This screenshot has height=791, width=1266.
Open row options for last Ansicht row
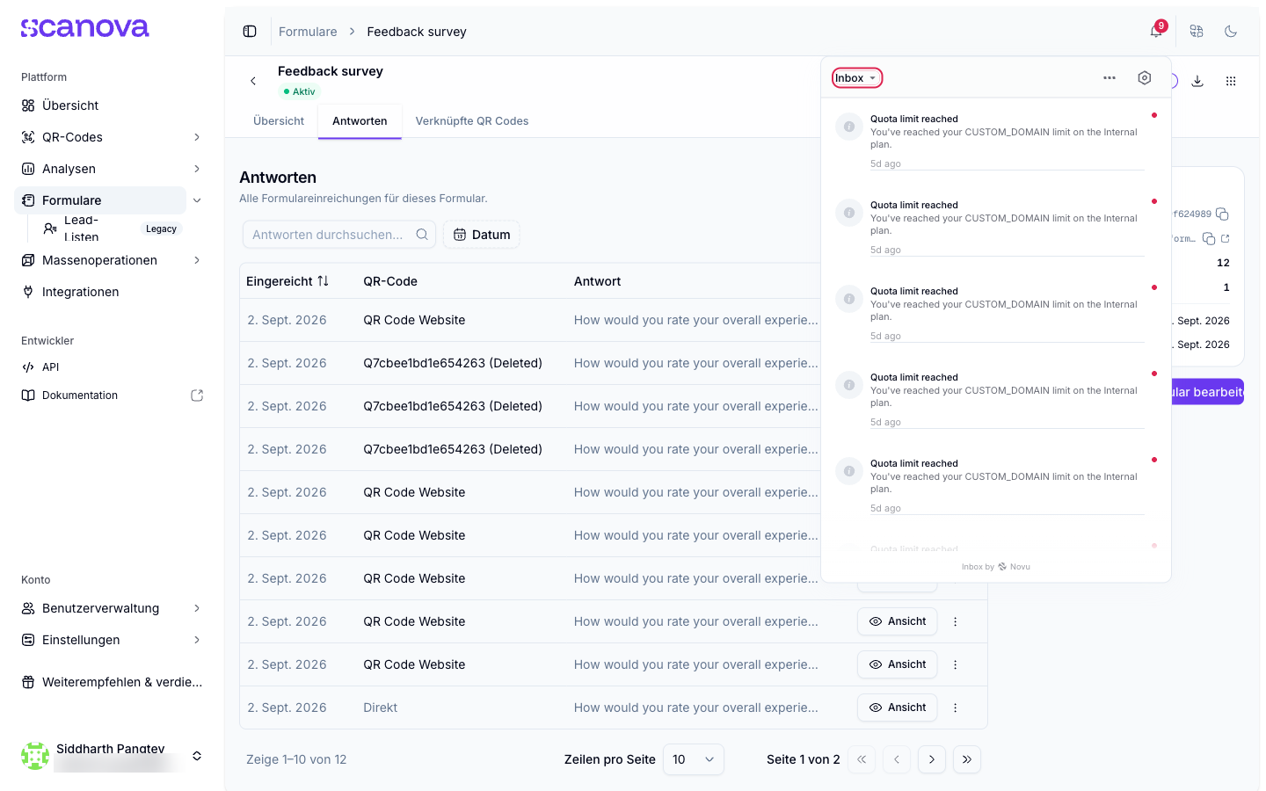[x=956, y=708]
